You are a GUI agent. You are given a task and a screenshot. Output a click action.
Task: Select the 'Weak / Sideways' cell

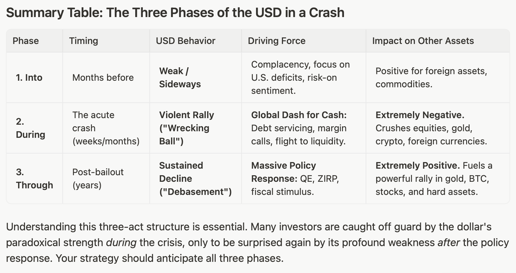click(180, 77)
